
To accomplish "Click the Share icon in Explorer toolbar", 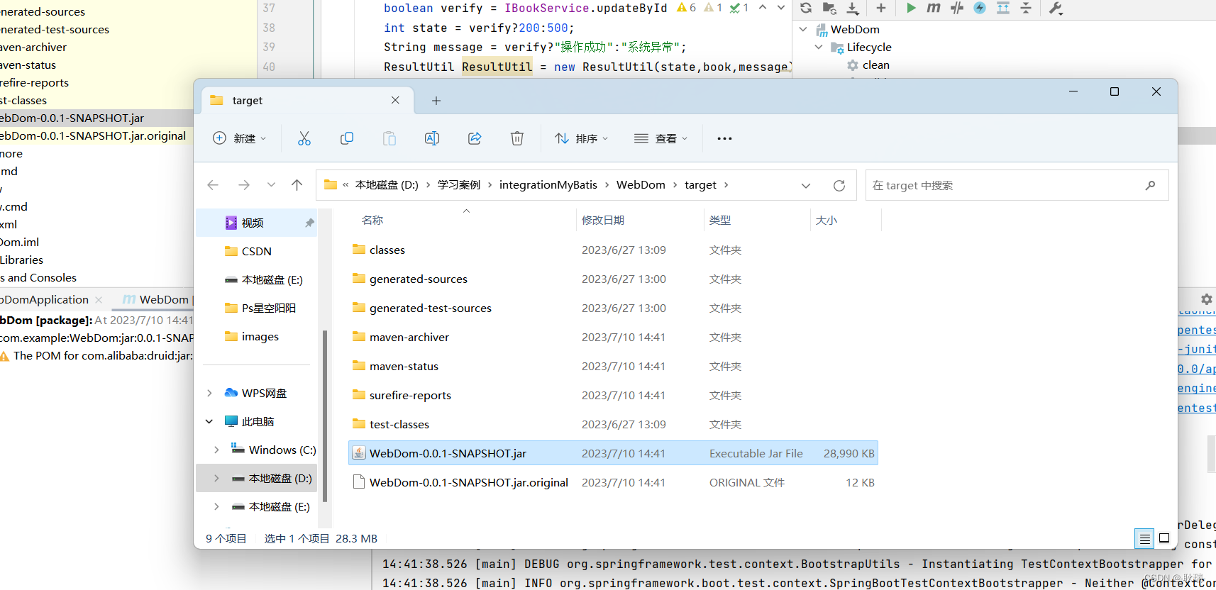I will (475, 138).
